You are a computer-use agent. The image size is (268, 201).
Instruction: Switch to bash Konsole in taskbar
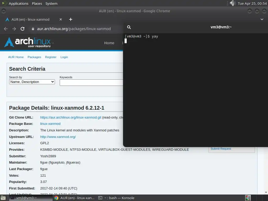point(116,198)
